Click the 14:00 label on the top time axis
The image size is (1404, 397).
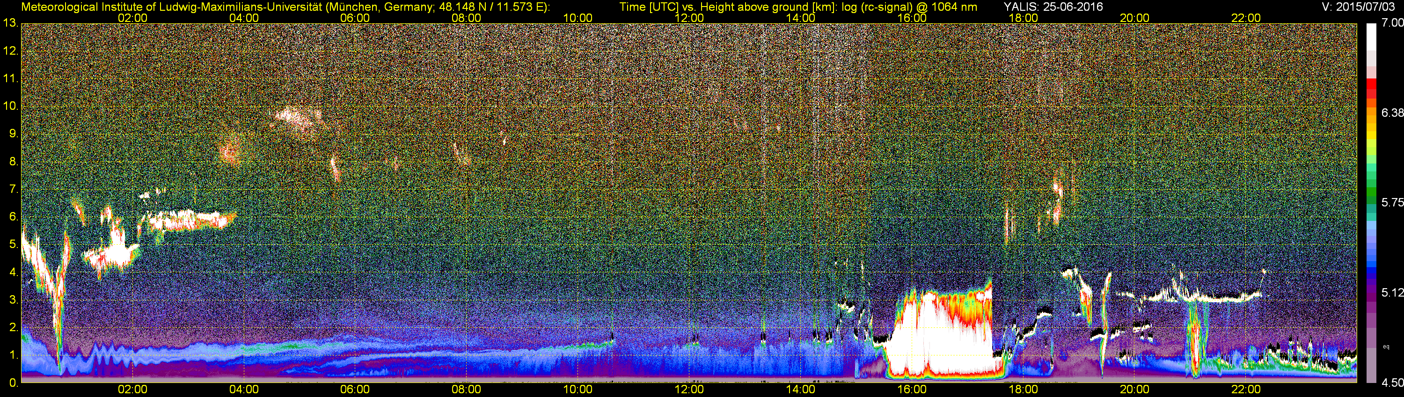pyautogui.click(x=801, y=18)
